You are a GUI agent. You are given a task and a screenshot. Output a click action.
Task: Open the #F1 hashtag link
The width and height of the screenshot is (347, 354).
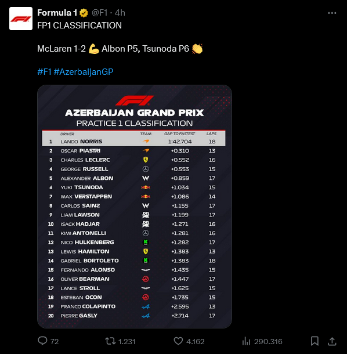(x=44, y=72)
